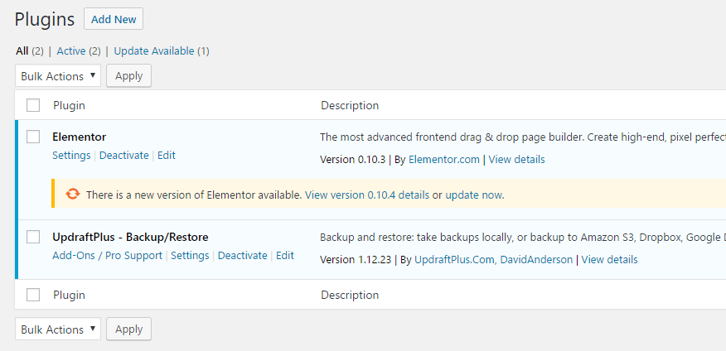Click the Description column header at top
Viewport: 726px width, 351px height.
[350, 105]
